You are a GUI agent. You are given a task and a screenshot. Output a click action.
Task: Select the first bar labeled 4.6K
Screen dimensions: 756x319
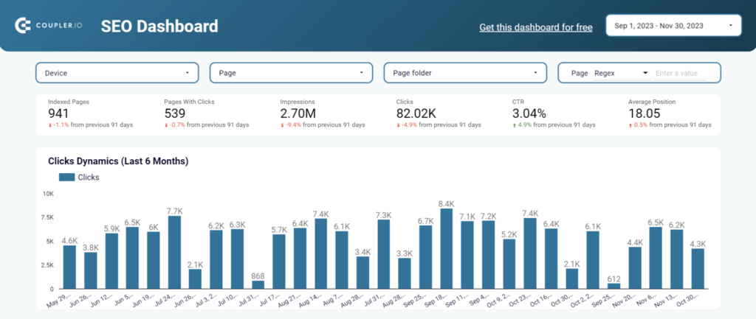pyautogui.click(x=69, y=267)
